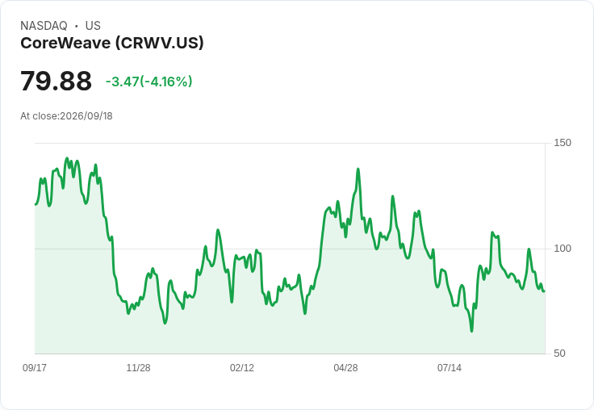
Task: Click the NASDAQ exchange label
Action: pyautogui.click(x=44, y=26)
